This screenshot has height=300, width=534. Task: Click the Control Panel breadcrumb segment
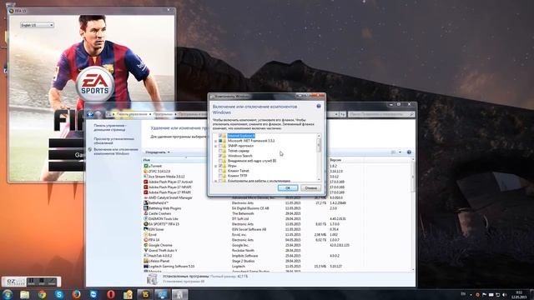132,114
